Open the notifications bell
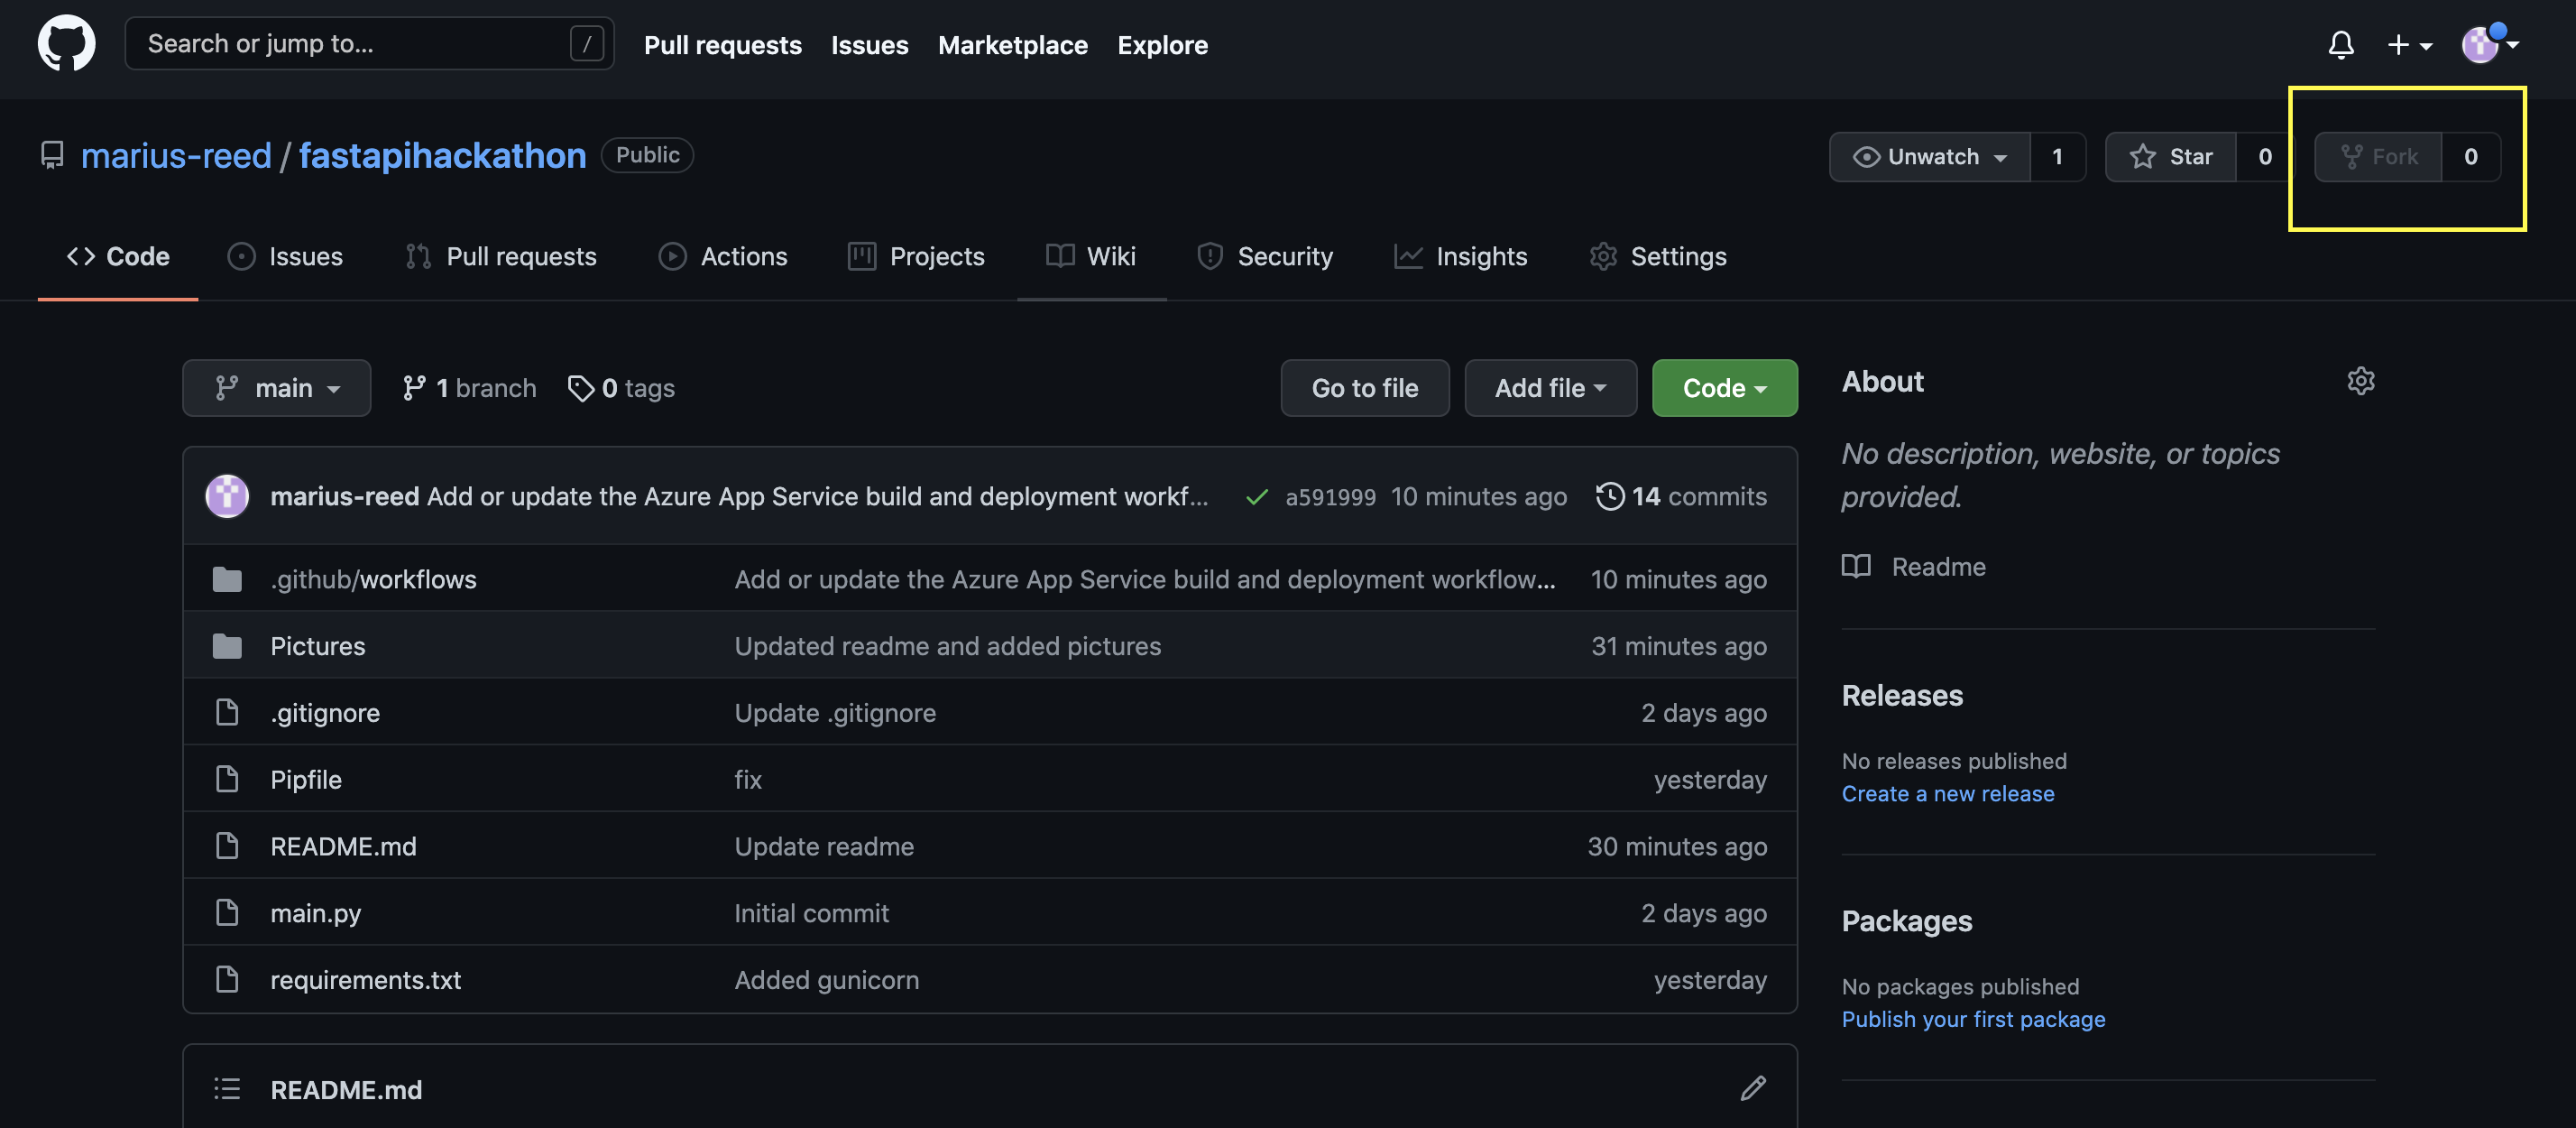The width and height of the screenshot is (2576, 1128). click(2341, 44)
